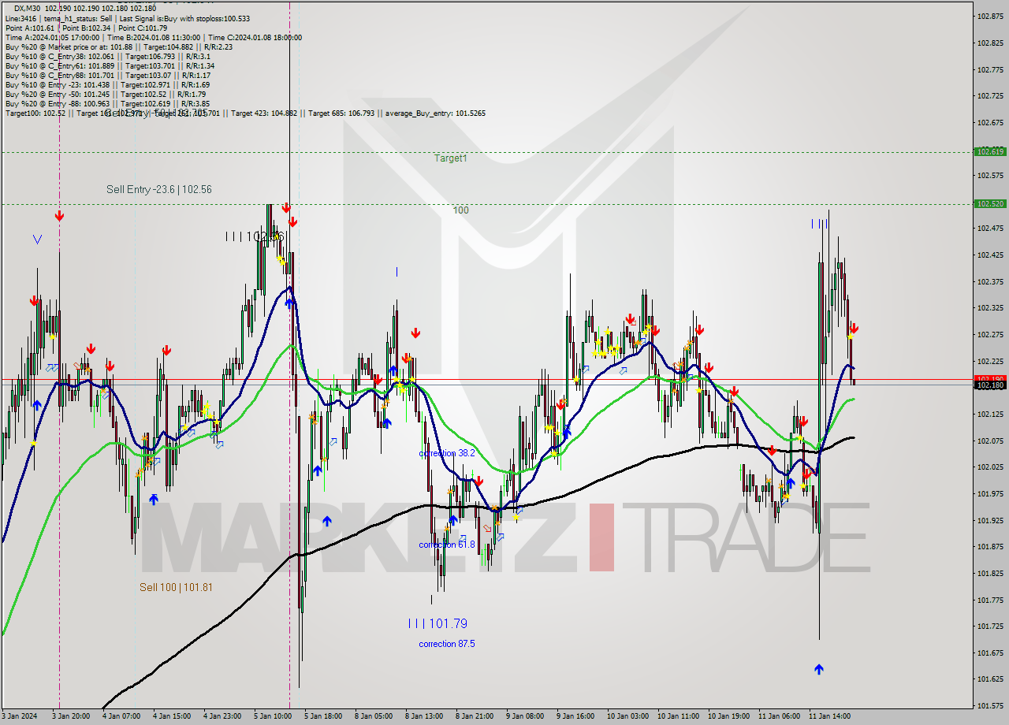
Task: Select the '4 Jan 23:00' time axis label
Action: pyautogui.click(x=222, y=716)
